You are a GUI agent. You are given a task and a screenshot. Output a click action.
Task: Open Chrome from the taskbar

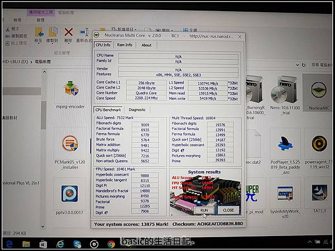(111, 244)
